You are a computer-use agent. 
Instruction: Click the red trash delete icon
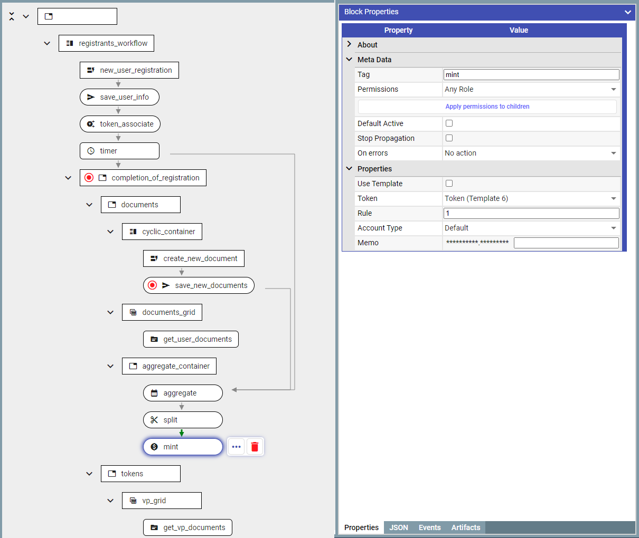[x=255, y=447]
